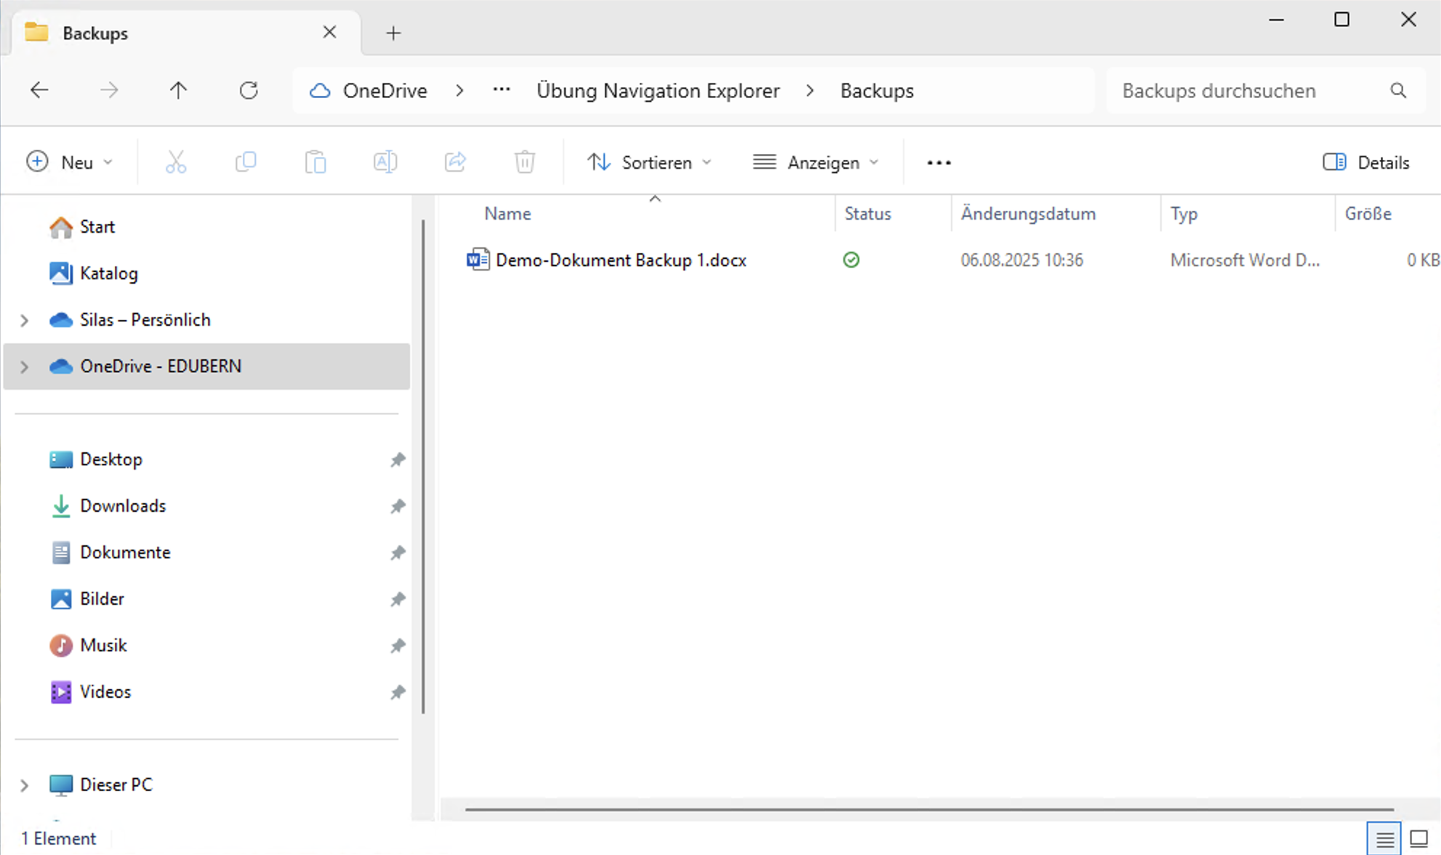1441x855 pixels.
Task: Click the Cut scissors icon
Action: [x=176, y=162]
